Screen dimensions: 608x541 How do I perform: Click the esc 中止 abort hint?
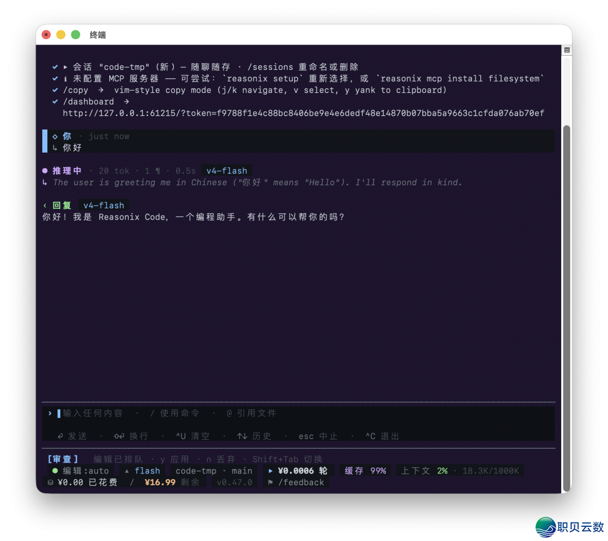pyautogui.click(x=318, y=436)
